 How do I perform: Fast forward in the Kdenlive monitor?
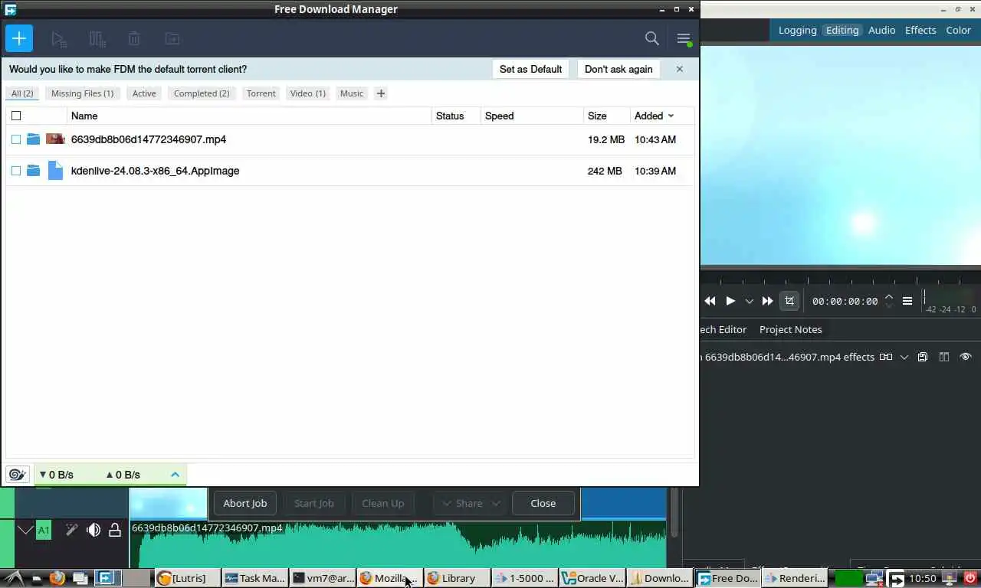pos(767,301)
